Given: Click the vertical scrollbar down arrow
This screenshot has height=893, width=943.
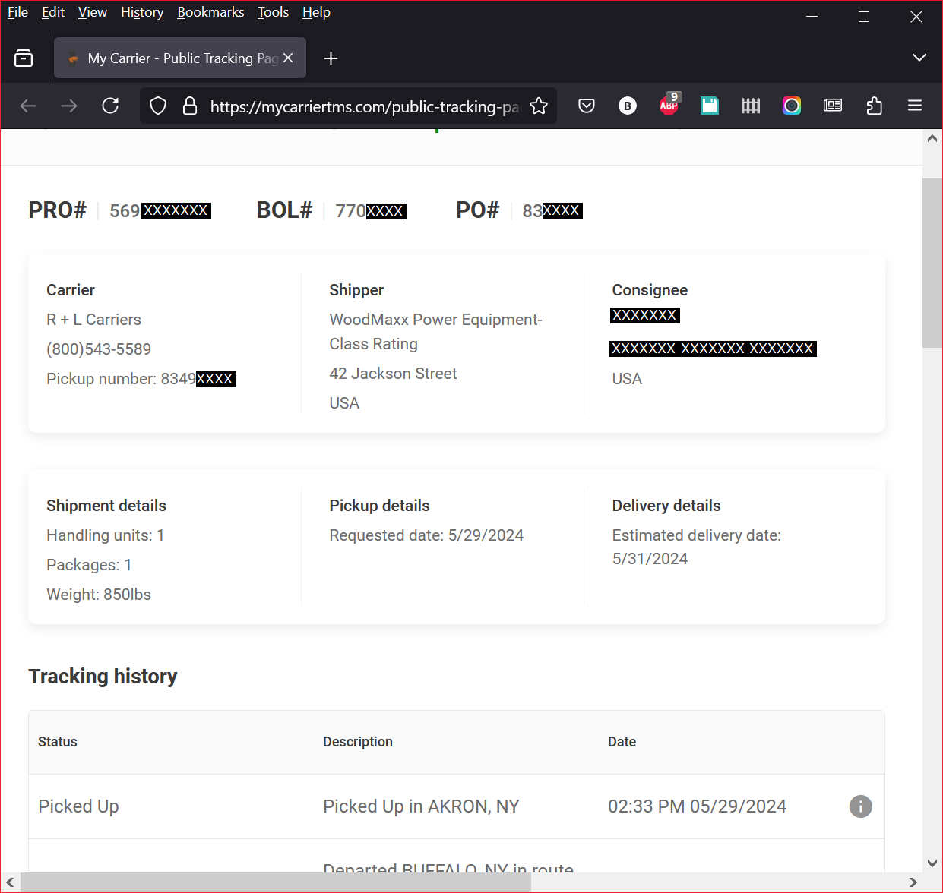Looking at the screenshot, I should pos(932,863).
